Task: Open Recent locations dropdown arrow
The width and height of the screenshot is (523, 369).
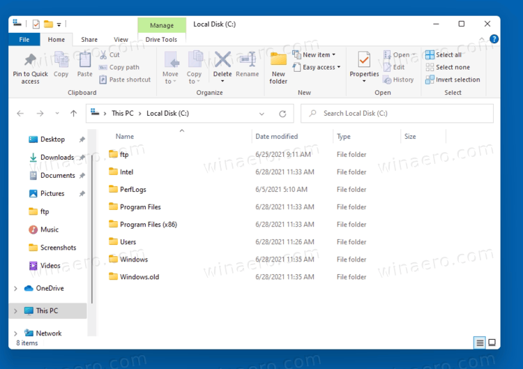Action: [x=57, y=114]
